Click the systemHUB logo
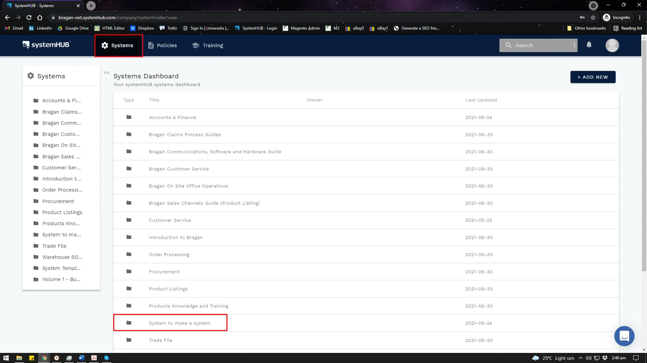Image resolution: width=647 pixels, height=363 pixels. click(46, 45)
